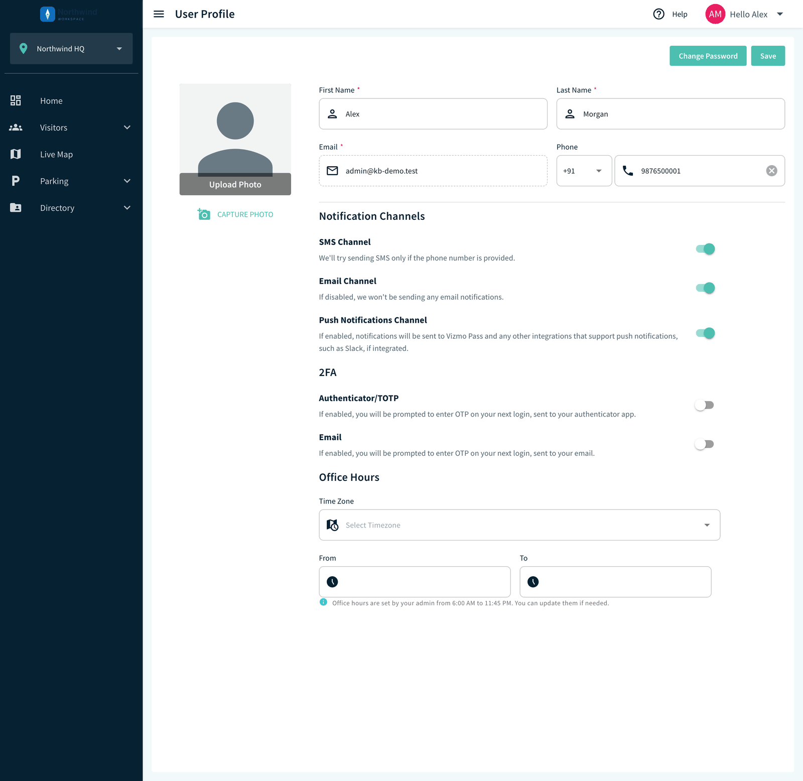Click the Visitors people icon
This screenshot has width=803, height=781.
(x=16, y=127)
